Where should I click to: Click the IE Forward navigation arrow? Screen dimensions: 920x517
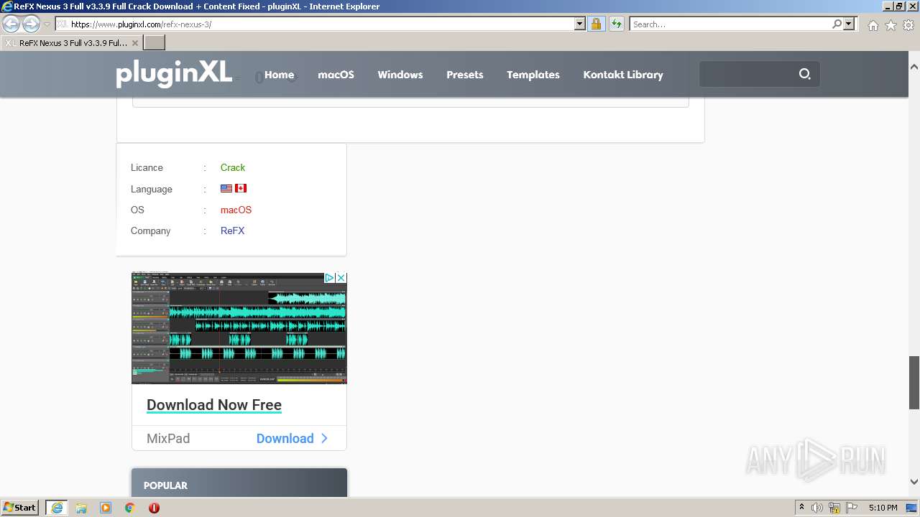click(x=31, y=24)
